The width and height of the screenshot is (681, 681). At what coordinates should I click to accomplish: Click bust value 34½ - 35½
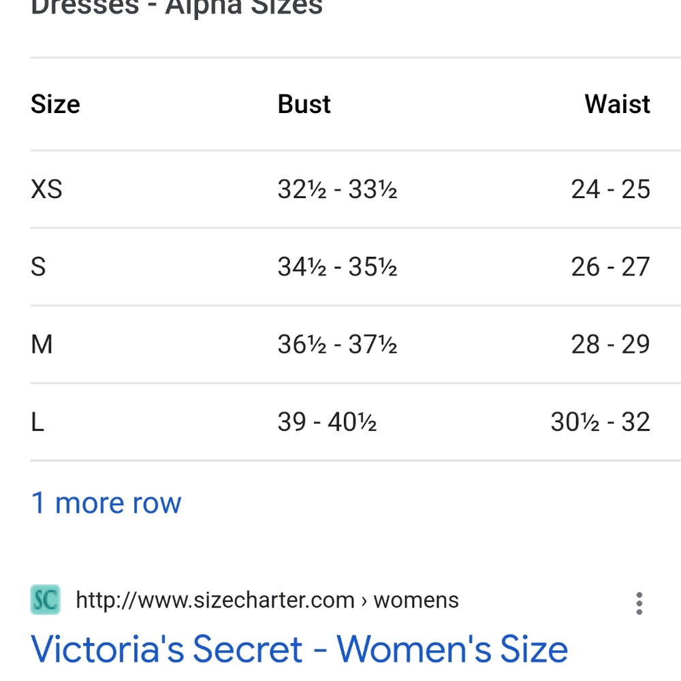(338, 267)
